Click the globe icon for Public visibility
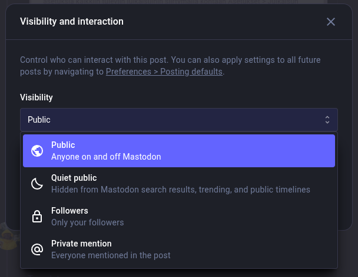Image resolution: width=358 pixels, height=277 pixels. pos(37,151)
